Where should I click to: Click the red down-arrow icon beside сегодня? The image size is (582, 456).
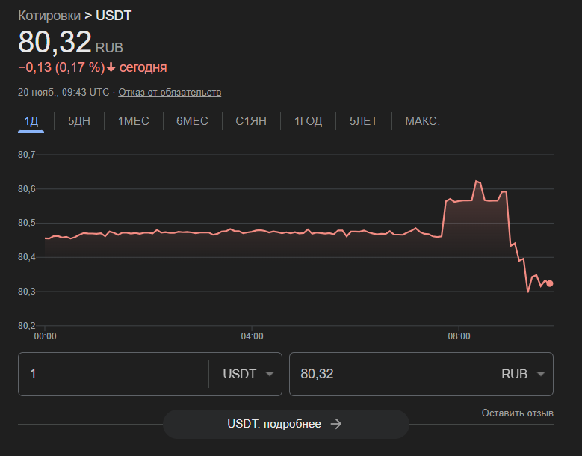click(111, 68)
